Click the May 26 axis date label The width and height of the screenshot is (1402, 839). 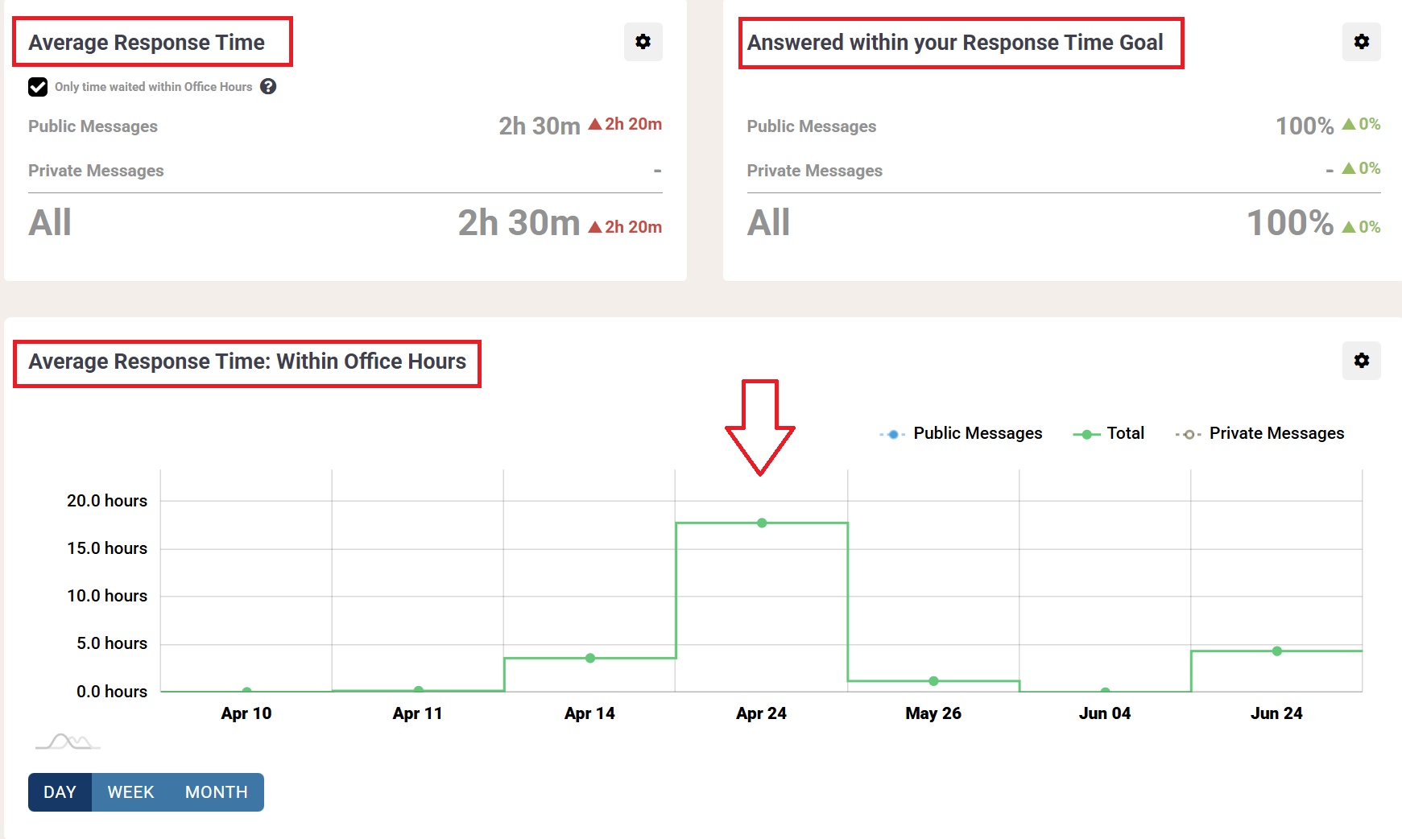(x=933, y=713)
